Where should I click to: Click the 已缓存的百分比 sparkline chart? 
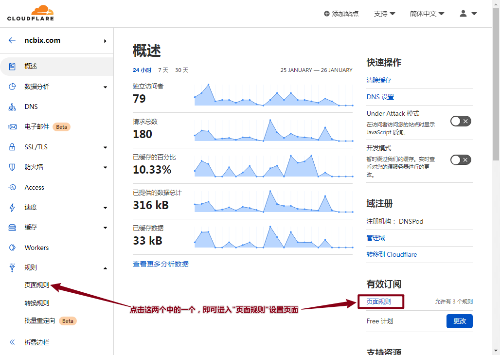[x=274, y=166]
